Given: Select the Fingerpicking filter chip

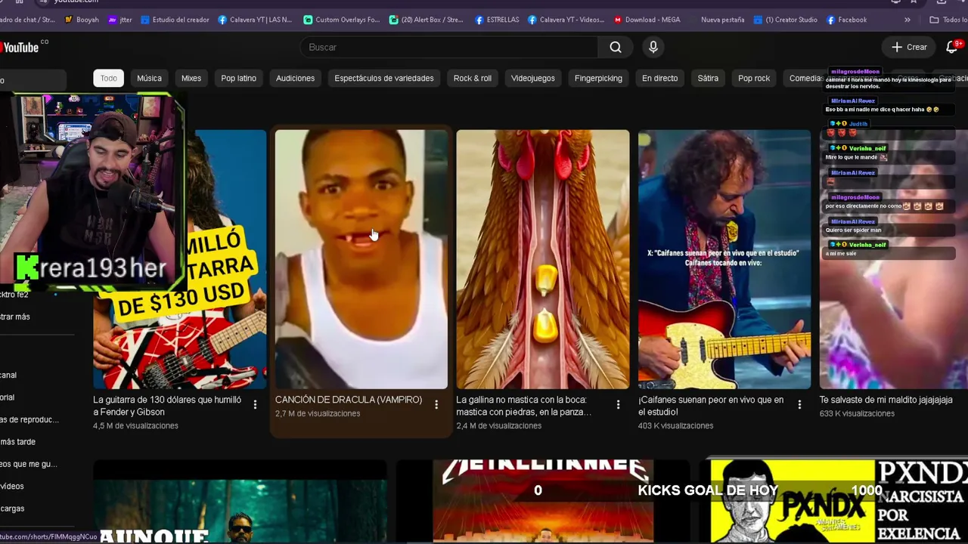Looking at the screenshot, I should tap(598, 78).
